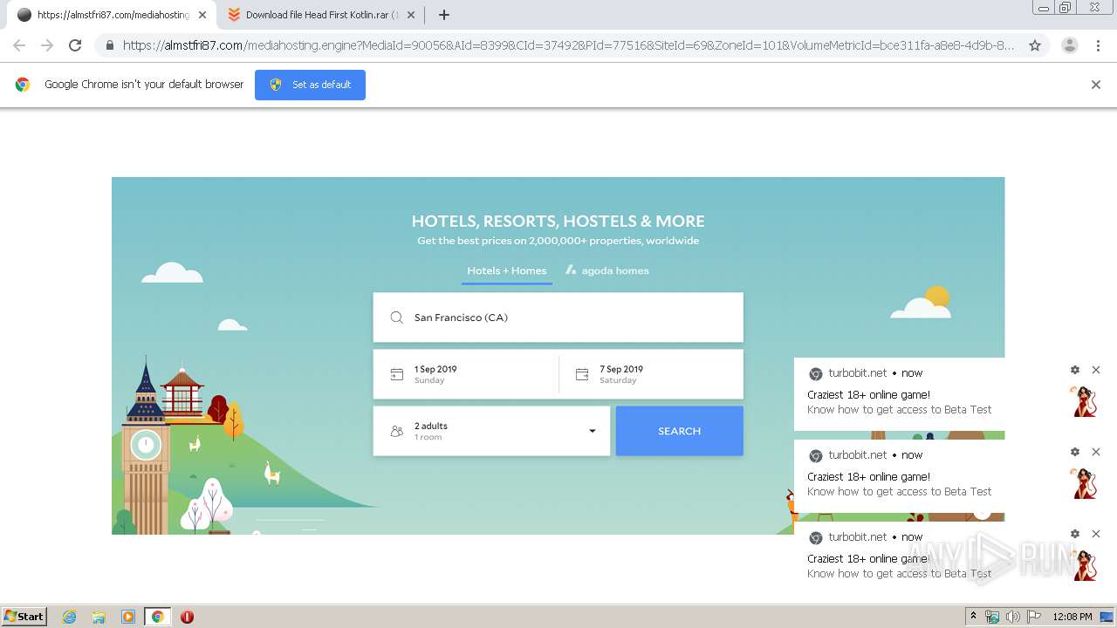Open the check-out date 7 Sep 2019
The height and width of the screenshot is (628, 1117).
651,374
